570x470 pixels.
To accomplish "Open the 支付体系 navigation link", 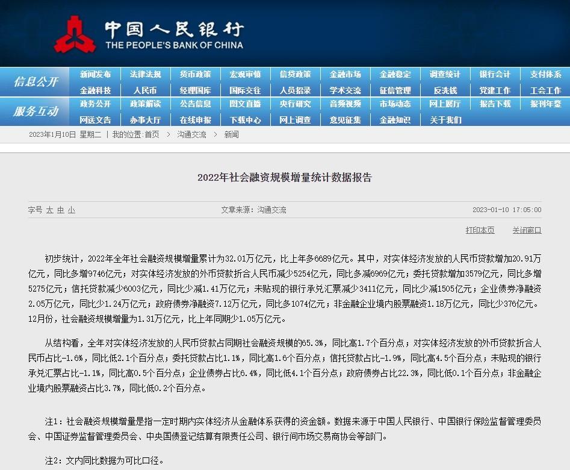I will coord(545,75).
